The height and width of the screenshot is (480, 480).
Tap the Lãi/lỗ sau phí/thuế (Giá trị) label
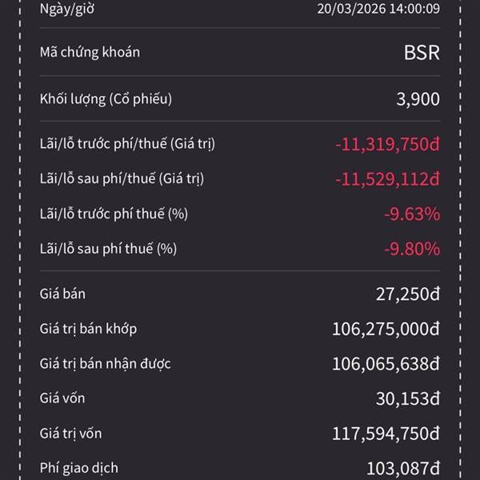(x=122, y=178)
